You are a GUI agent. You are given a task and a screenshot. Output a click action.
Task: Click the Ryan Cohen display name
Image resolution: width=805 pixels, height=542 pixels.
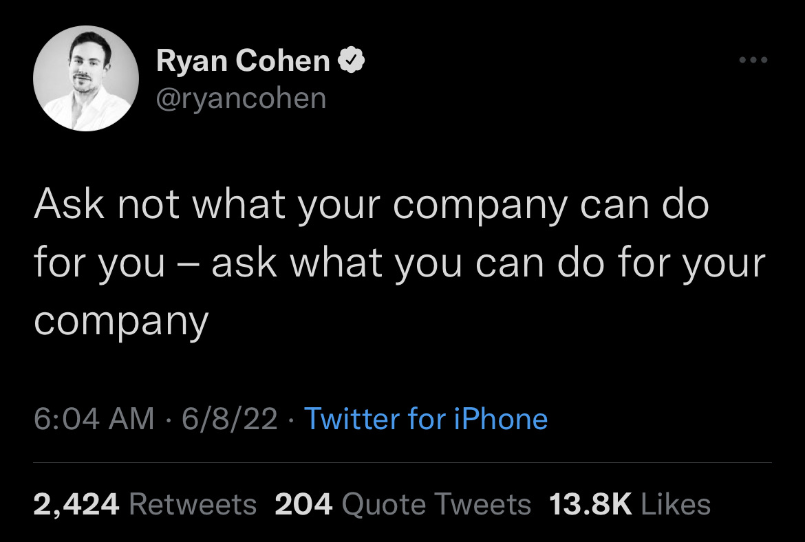pos(244,61)
